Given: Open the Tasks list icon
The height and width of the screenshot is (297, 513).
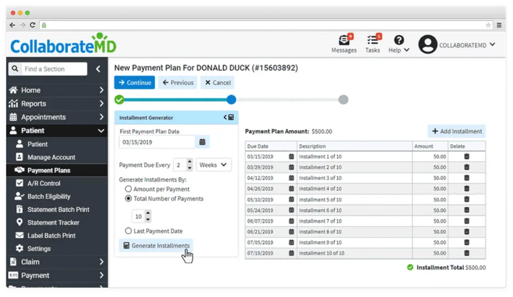Looking at the screenshot, I should point(372,41).
